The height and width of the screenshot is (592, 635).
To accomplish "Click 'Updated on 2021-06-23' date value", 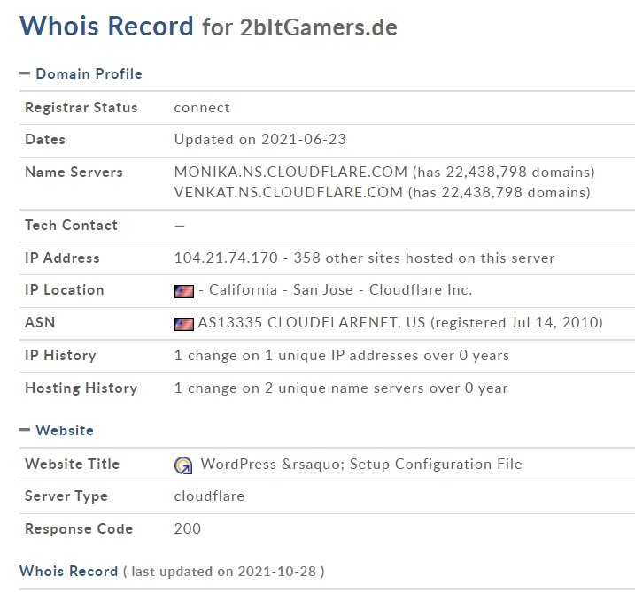I will (x=260, y=140).
